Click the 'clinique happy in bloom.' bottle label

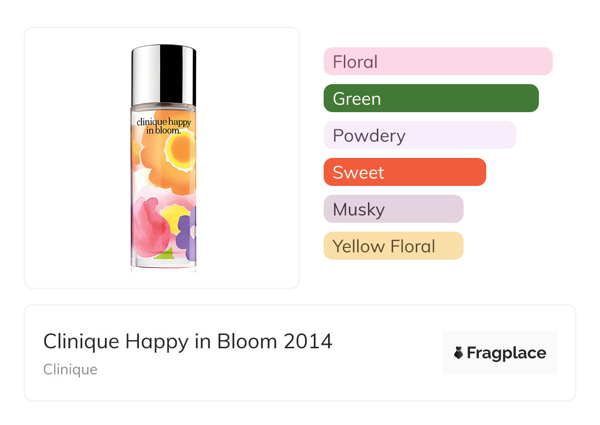click(164, 126)
